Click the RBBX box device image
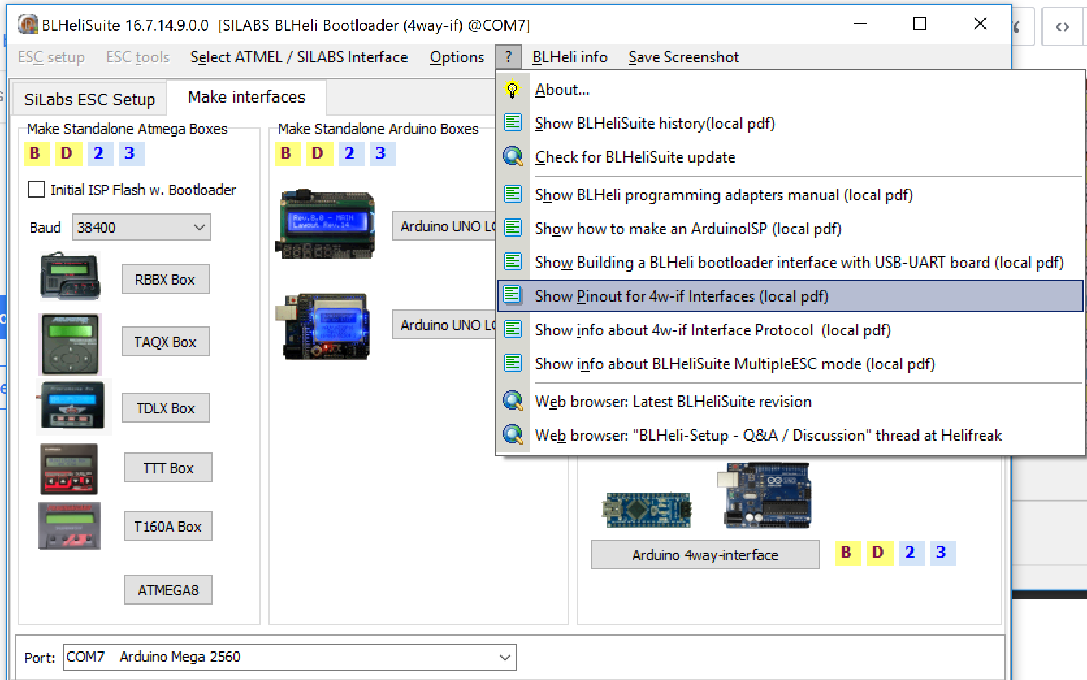This screenshot has width=1087, height=680. pos(70,277)
